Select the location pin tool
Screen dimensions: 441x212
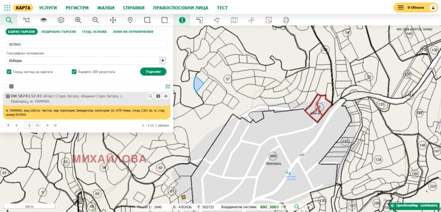[x=130, y=20]
